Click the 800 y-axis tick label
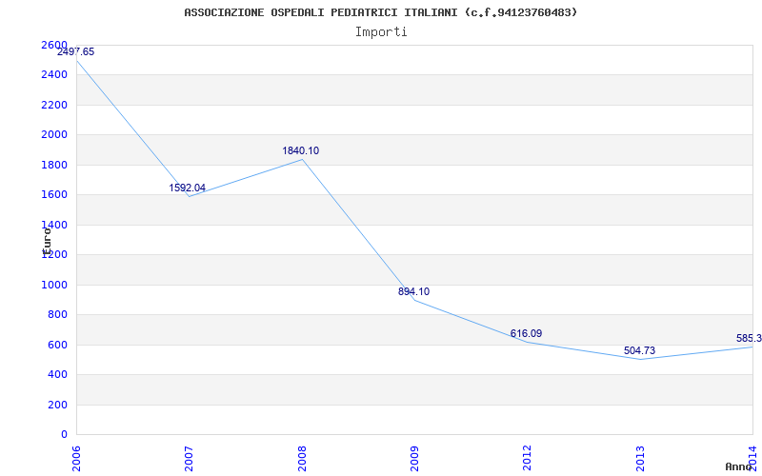Image resolution: width=762 pixels, height=476 pixels. pos(57,315)
